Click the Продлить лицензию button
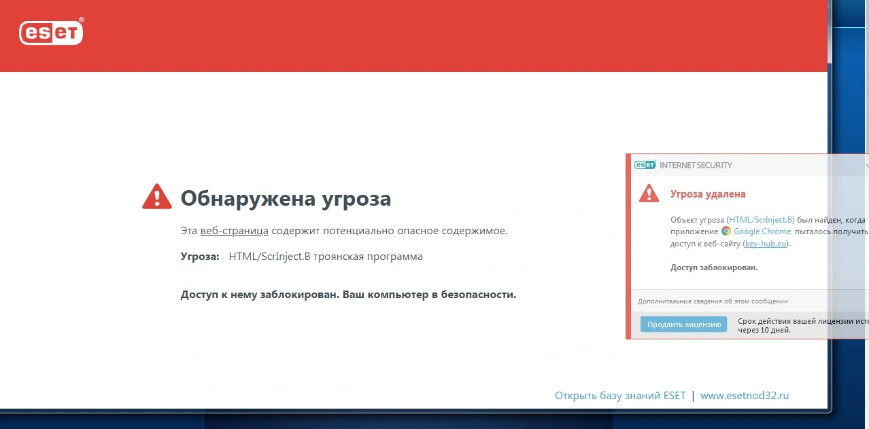The height and width of the screenshot is (429, 869). tap(683, 324)
